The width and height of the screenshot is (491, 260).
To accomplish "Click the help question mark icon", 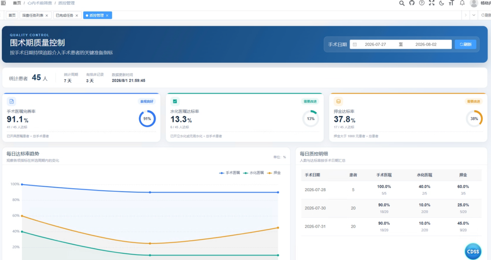I will [x=422, y=3].
